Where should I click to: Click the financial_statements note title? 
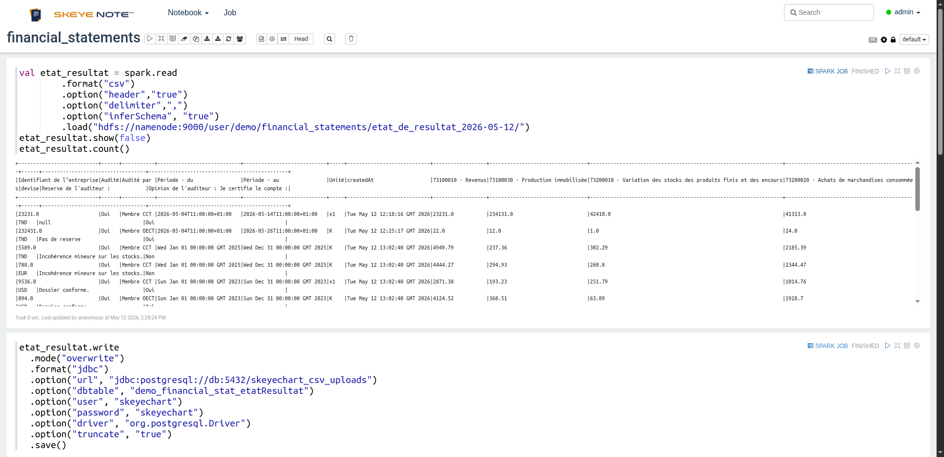click(x=74, y=37)
